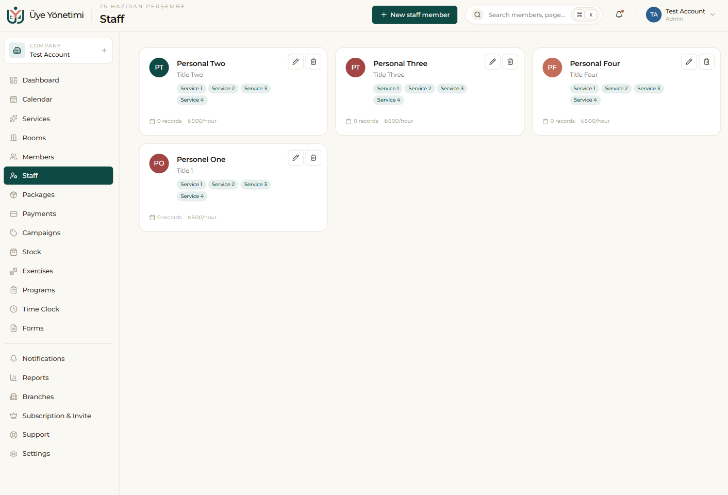Click the PO avatar of Personel One
The image size is (728, 495).
[159, 163]
